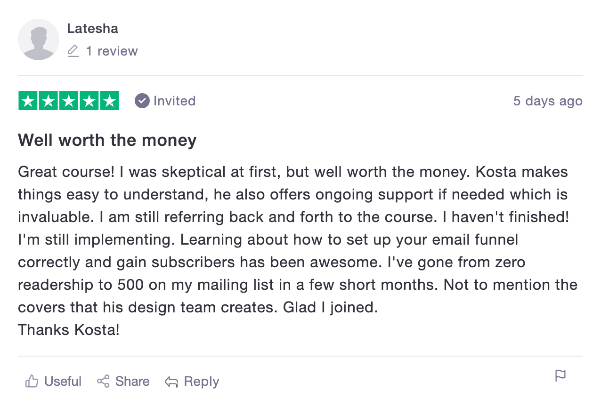This screenshot has height=398, width=601.
Task: Open the reviewer name Latesha
Action: 92,29
